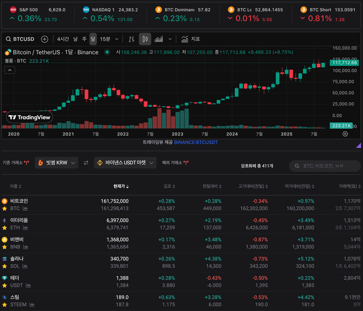Open the 지표 indicators menu
Image resolution: width=363 pixels, height=311 pixels.
[x=191, y=39]
